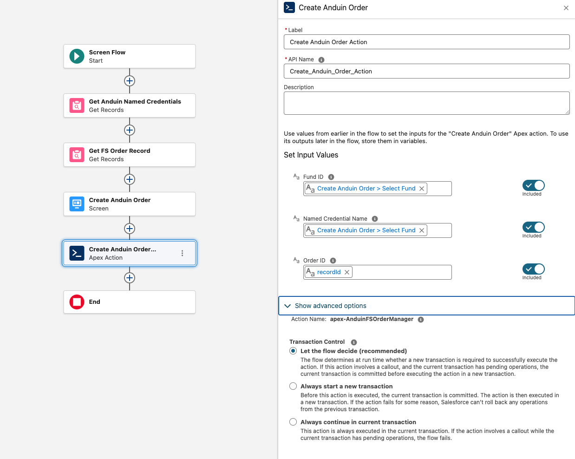
Task: Remove the recordId pill value
Action: (x=347, y=272)
